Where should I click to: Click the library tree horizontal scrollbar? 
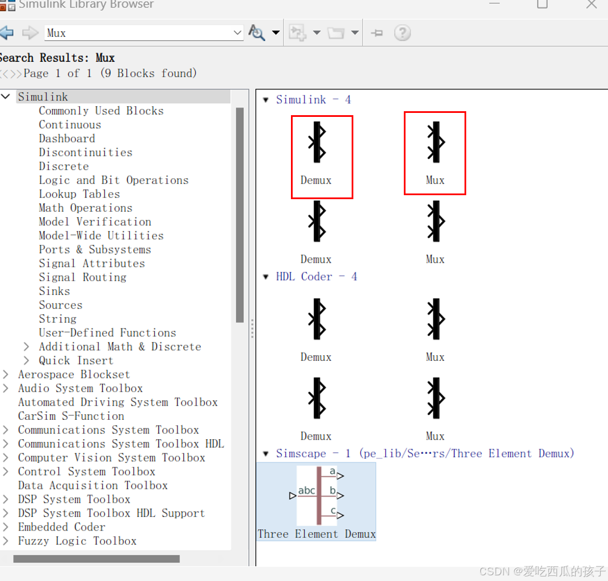(96, 559)
